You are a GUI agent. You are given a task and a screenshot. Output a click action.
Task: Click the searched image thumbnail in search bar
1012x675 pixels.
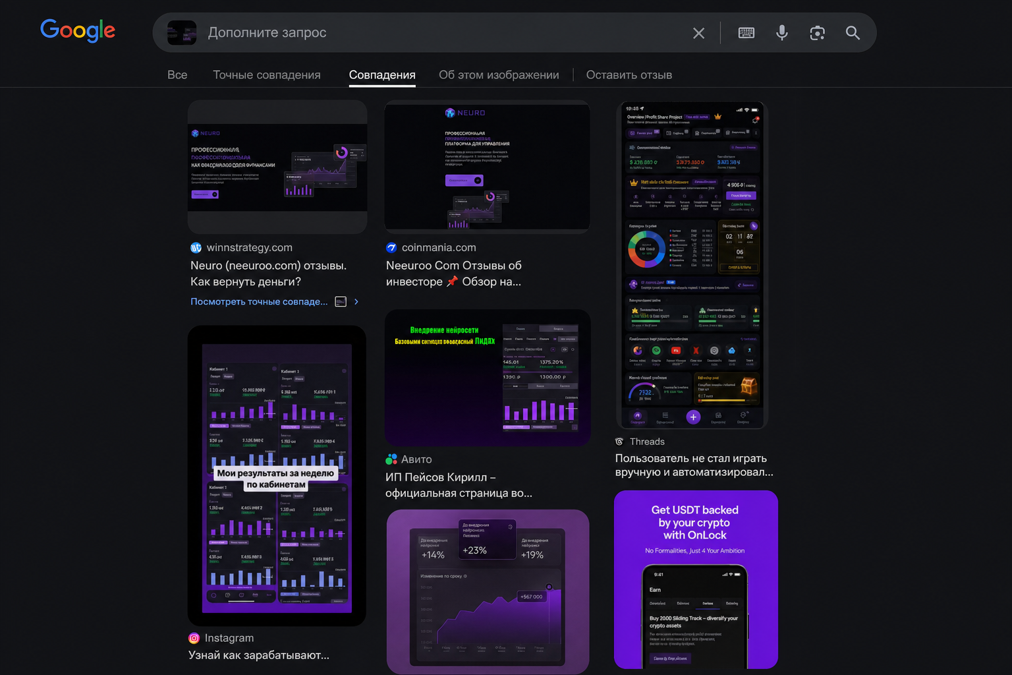click(x=182, y=32)
